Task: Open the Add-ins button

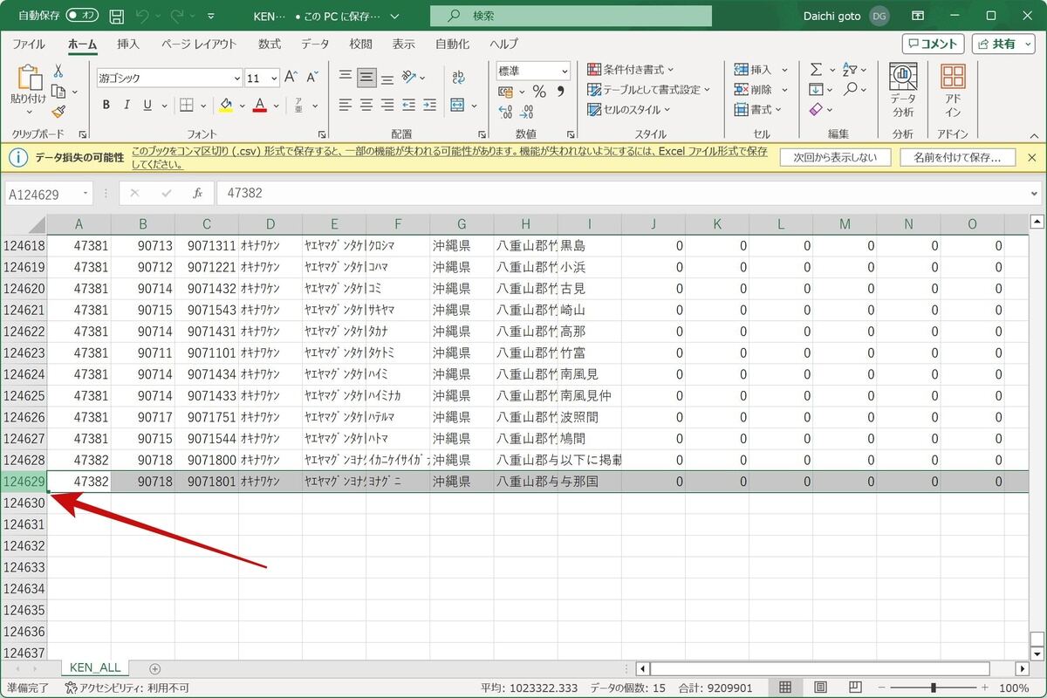Action: pyautogui.click(x=953, y=90)
